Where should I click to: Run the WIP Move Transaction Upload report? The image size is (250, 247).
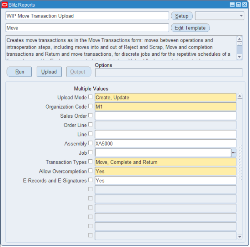coord(19,72)
